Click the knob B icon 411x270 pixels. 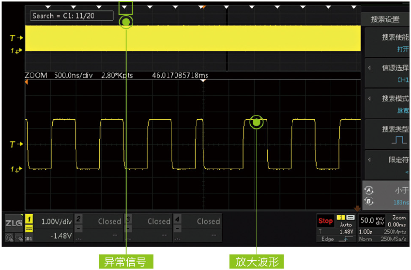click(x=369, y=201)
